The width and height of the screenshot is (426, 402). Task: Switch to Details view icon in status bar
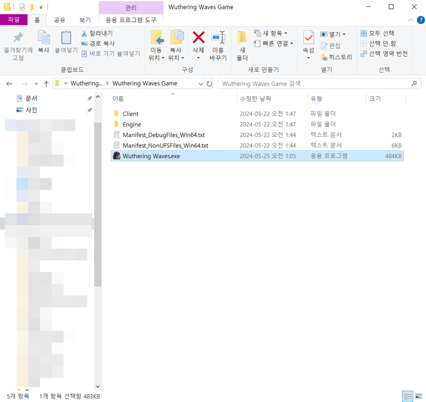coord(407,396)
